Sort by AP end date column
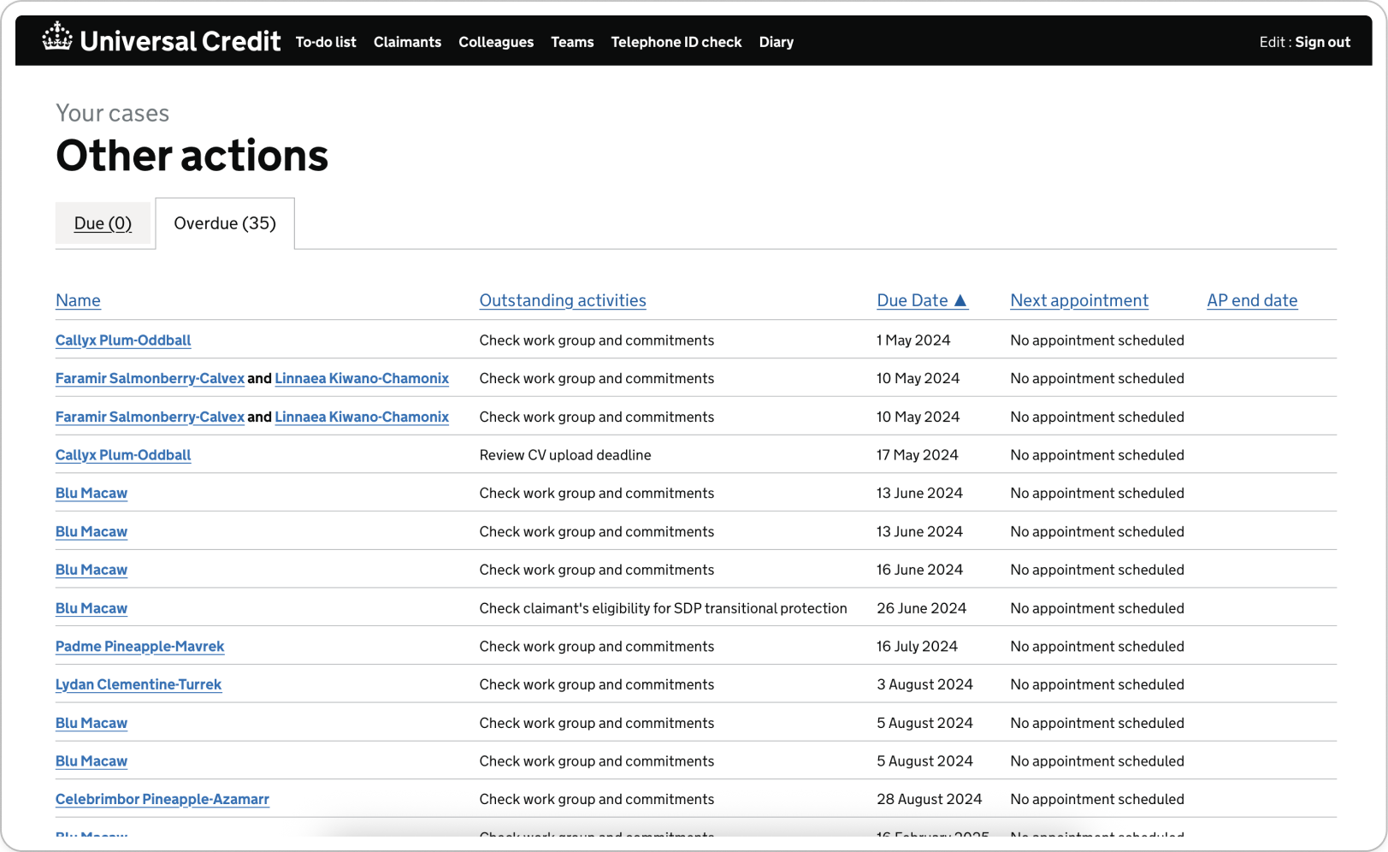The image size is (1388, 852). tap(1252, 300)
